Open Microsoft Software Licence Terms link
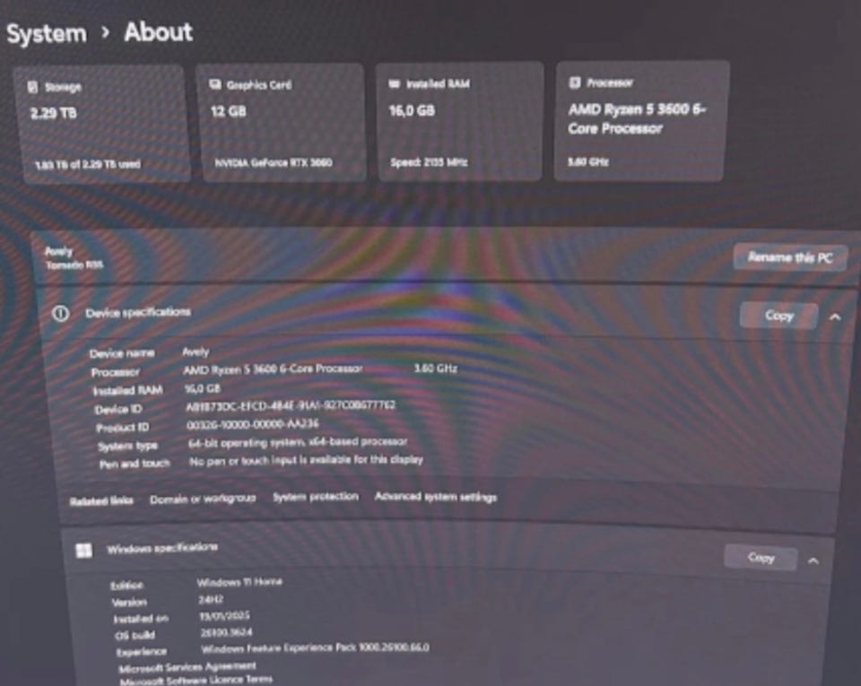 196,681
